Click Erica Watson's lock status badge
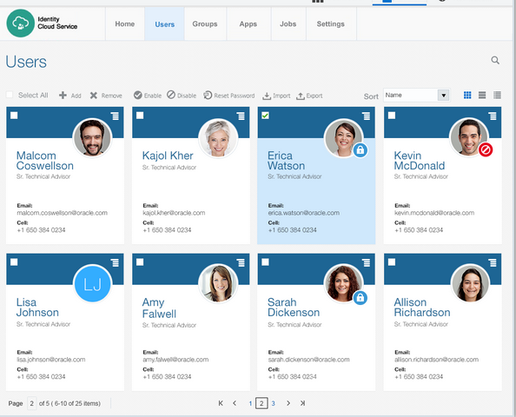Image resolution: width=516 pixels, height=417 pixels. click(x=361, y=150)
